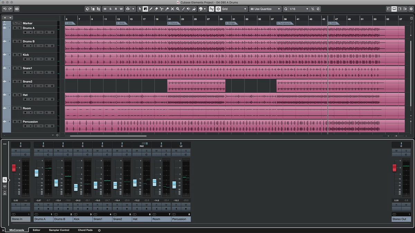Viewport: 415px width, 233px height.
Task: Click the Undo arrow icon
Action: (x=5, y=9)
